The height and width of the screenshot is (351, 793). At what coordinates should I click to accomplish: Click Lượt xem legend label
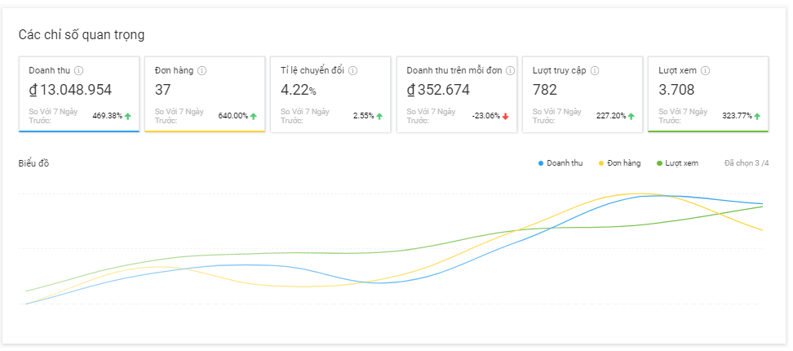coord(682,164)
